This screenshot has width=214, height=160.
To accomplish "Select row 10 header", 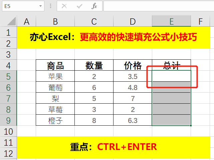I will pyautogui.click(x=8, y=131).
